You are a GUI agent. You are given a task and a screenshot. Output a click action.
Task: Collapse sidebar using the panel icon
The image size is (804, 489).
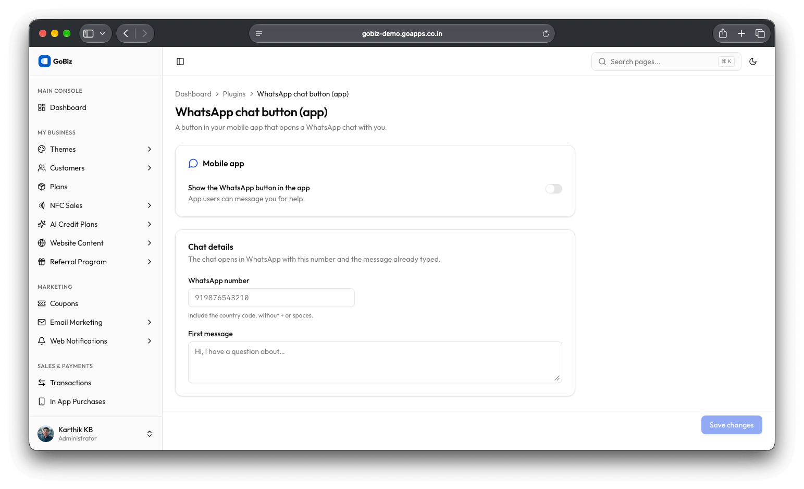(x=180, y=62)
